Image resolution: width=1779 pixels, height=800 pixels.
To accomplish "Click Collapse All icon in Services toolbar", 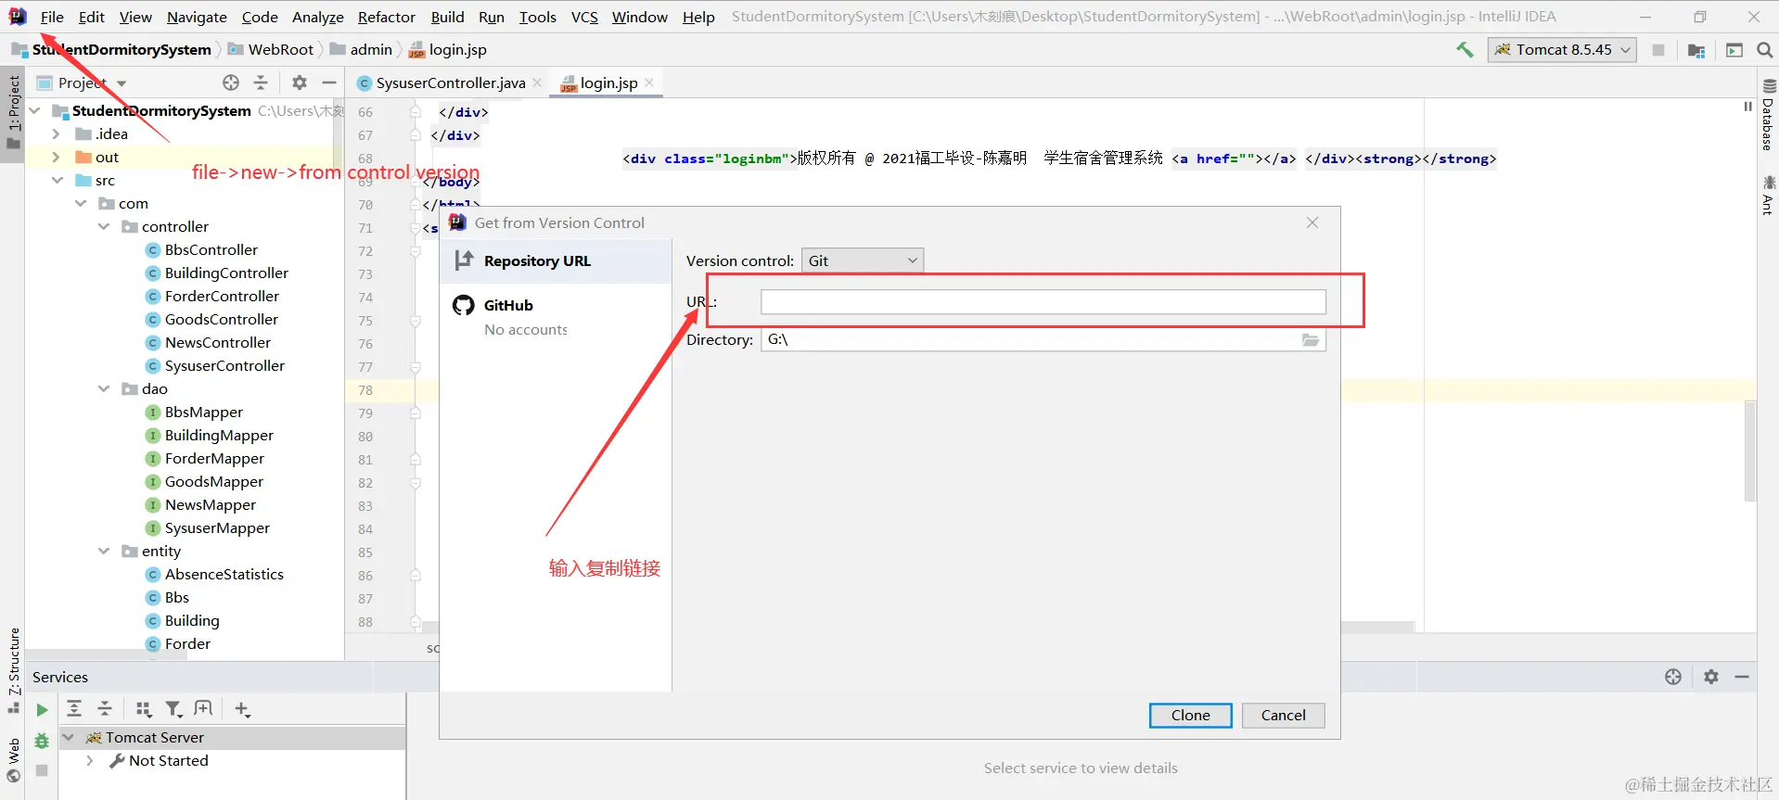I will point(105,709).
